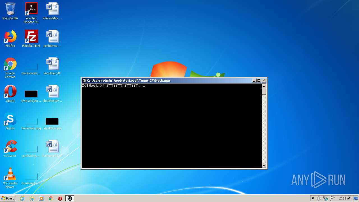This screenshot has height=202, width=359.
Task: Open Internet Explorer from taskbar
Action: point(22,198)
